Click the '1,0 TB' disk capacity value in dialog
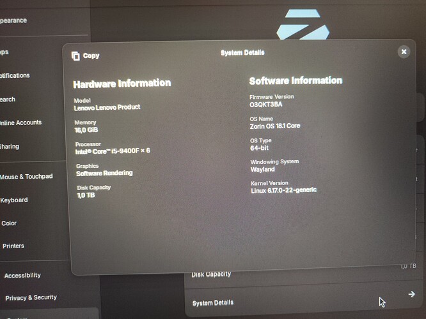The image size is (426, 319). pos(86,195)
